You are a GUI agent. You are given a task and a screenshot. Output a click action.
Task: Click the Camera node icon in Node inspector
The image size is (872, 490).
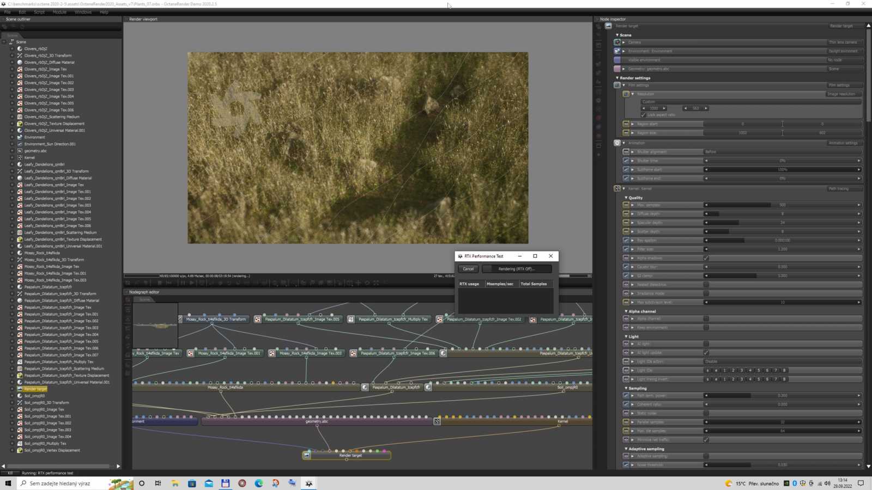617,42
